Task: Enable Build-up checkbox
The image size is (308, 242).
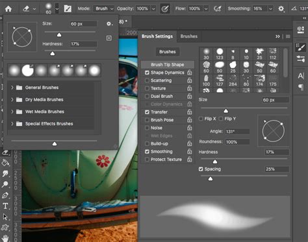Action: [147, 143]
